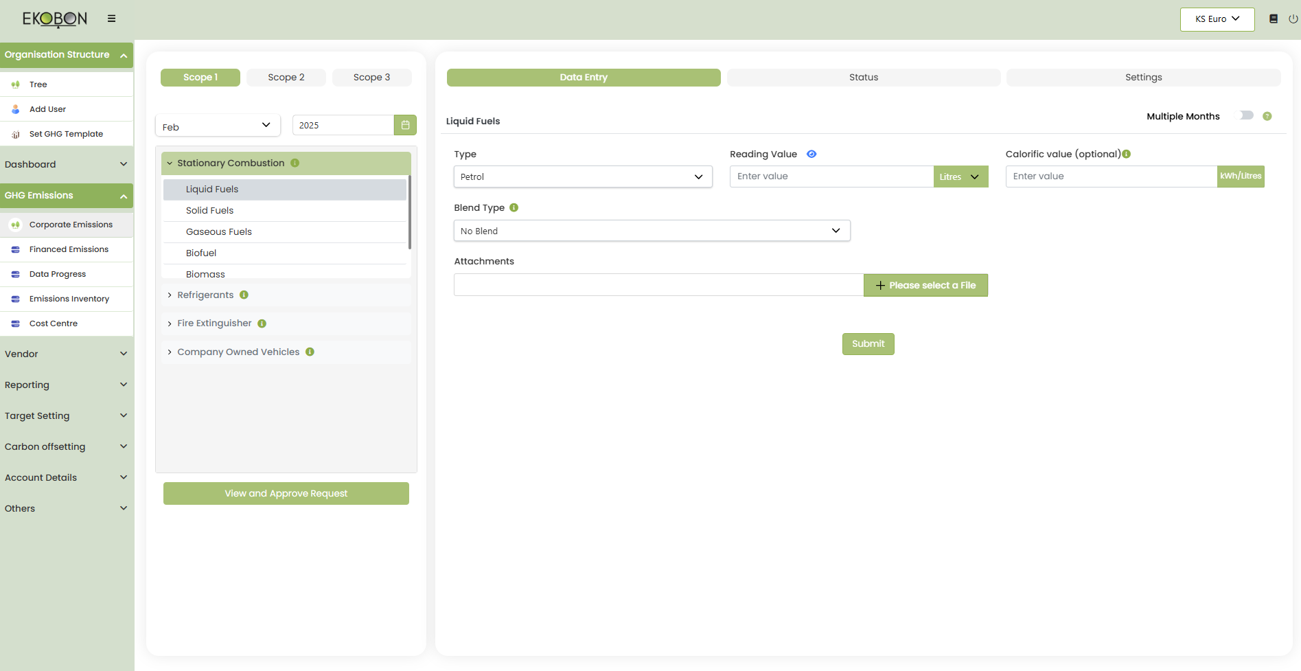This screenshot has width=1301, height=671.
Task: Switch to the Scope 2 tab
Action: click(286, 78)
